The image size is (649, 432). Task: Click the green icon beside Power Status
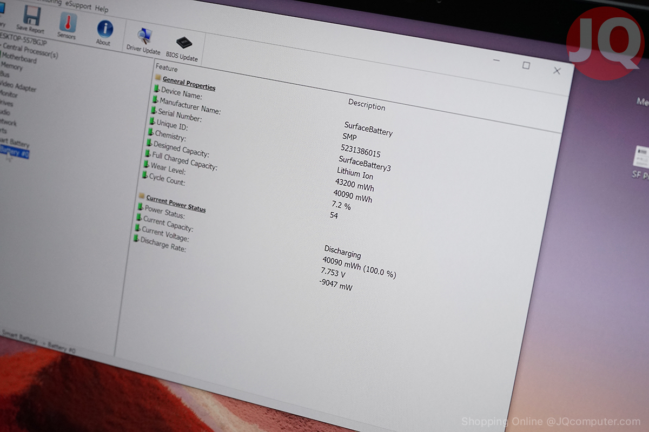pyautogui.click(x=141, y=207)
